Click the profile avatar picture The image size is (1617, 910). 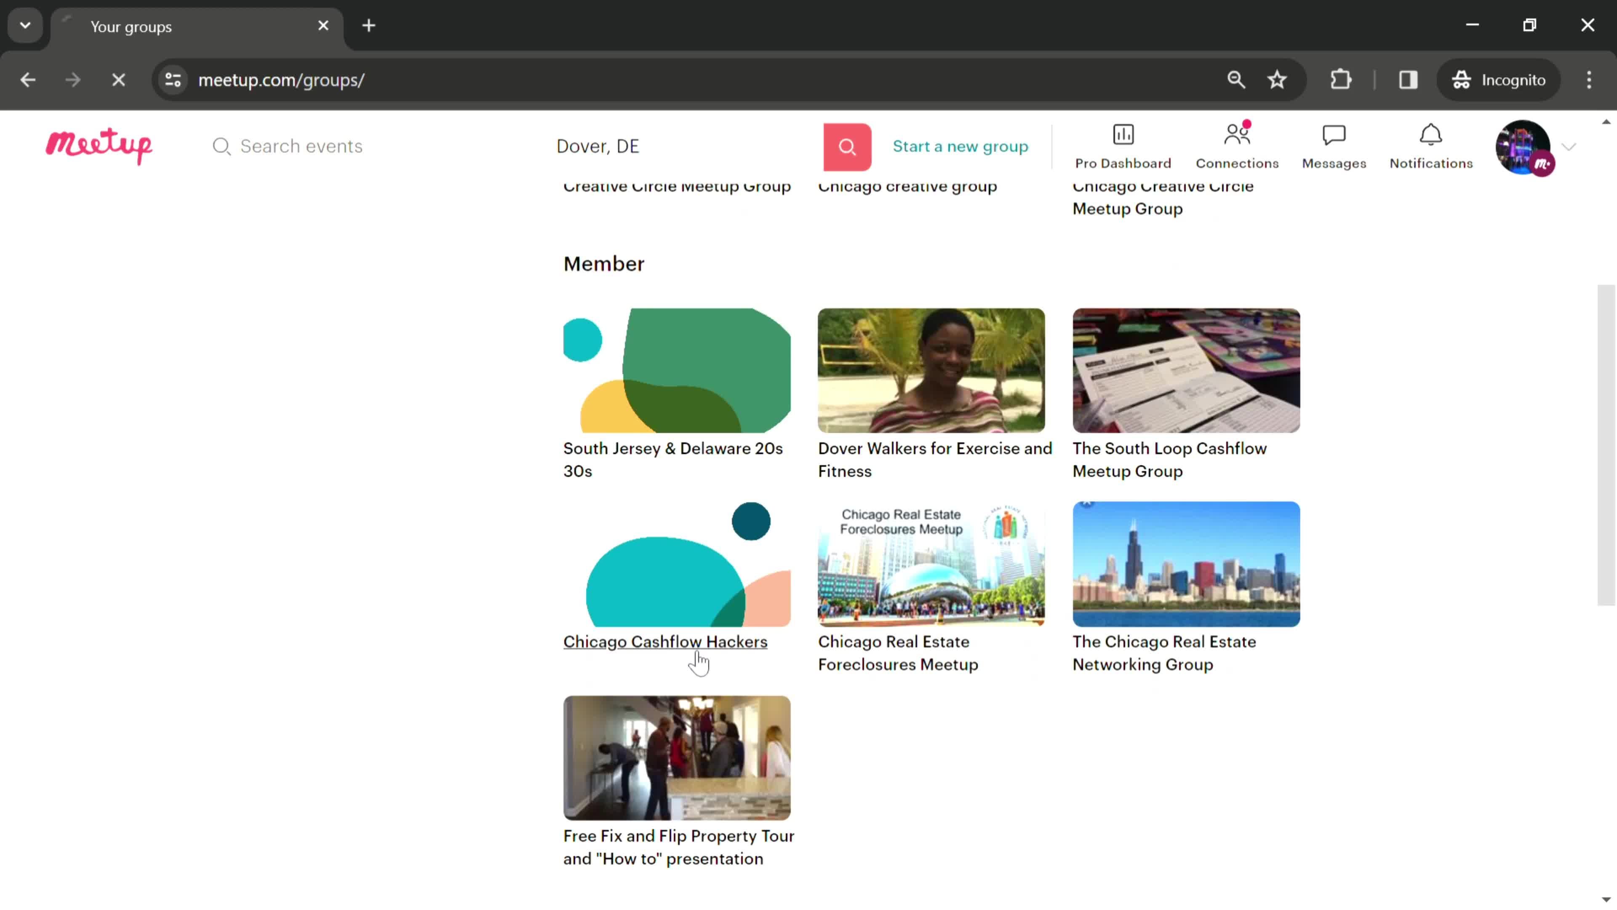(1524, 147)
